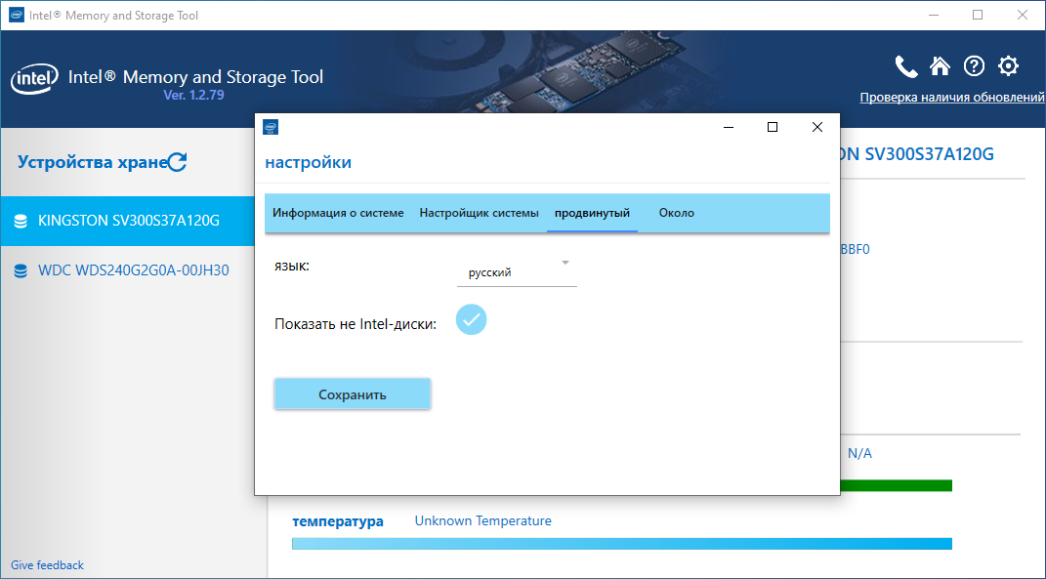Click the green health progress bar
This screenshot has width=1046, height=579.
(896, 485)
